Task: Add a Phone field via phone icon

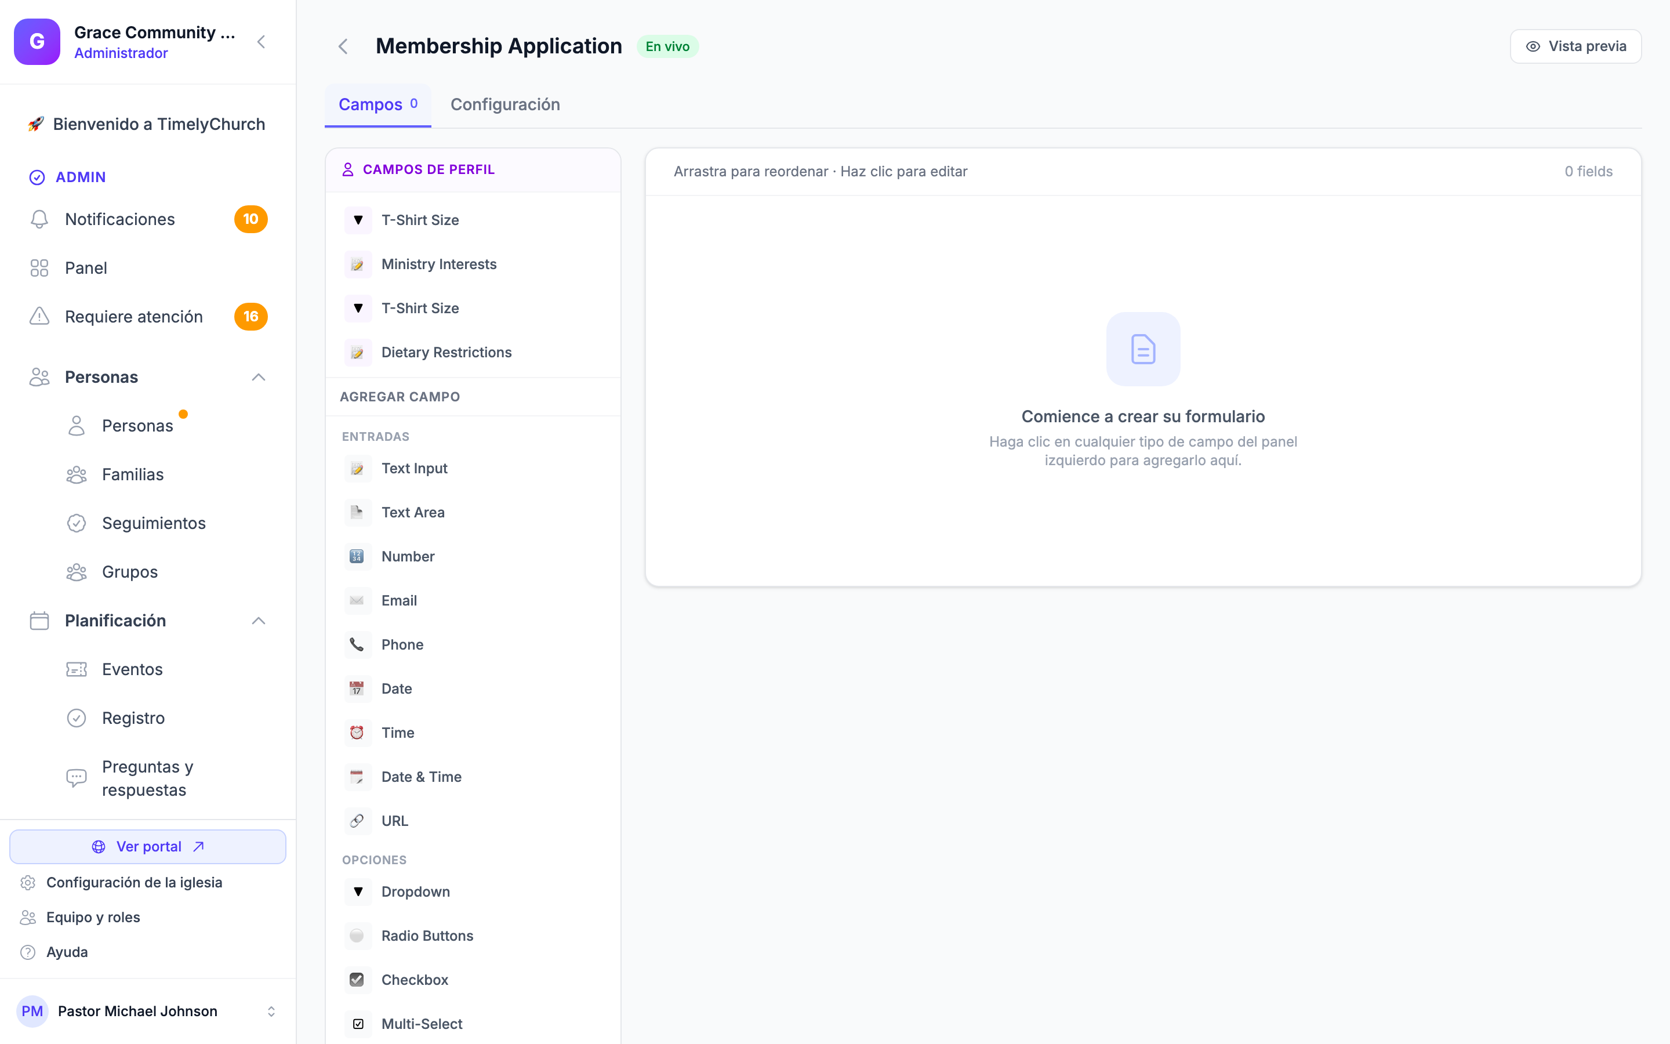Action: pos(357,644)
